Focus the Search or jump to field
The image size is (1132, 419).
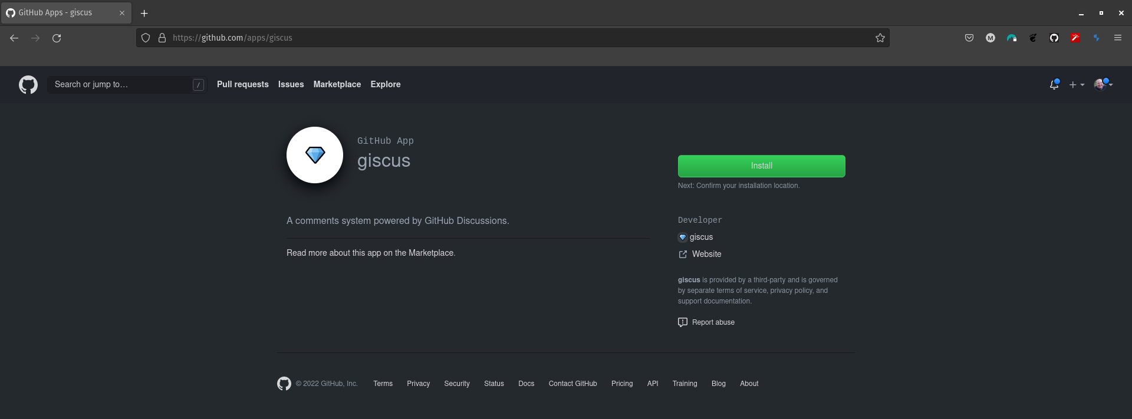pos(127,85)
